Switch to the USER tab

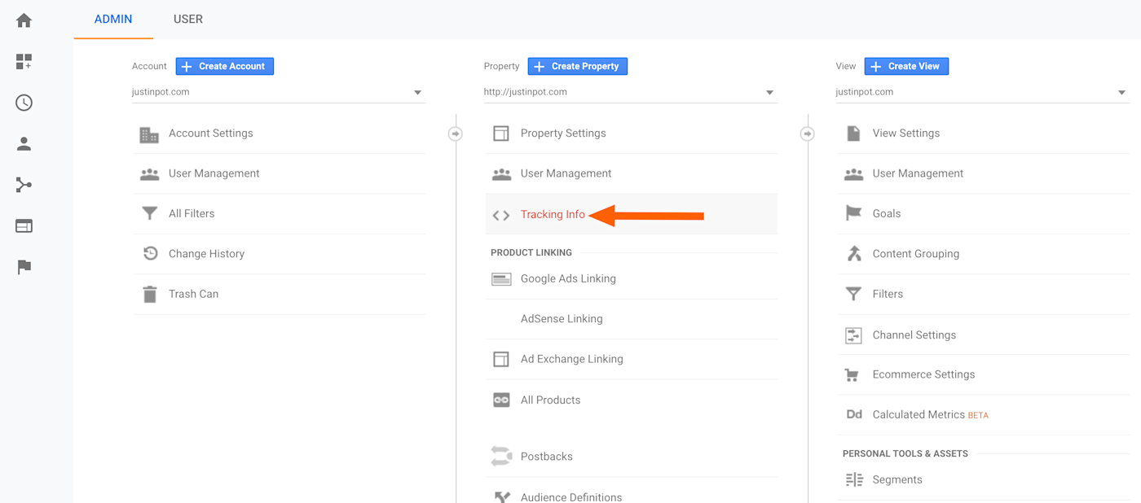(188, 19)
